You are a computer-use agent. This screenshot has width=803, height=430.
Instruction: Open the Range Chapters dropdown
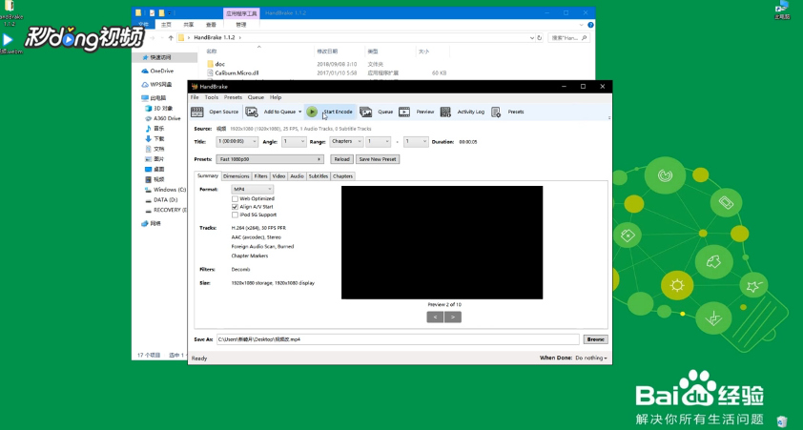[x=346, y=142]
